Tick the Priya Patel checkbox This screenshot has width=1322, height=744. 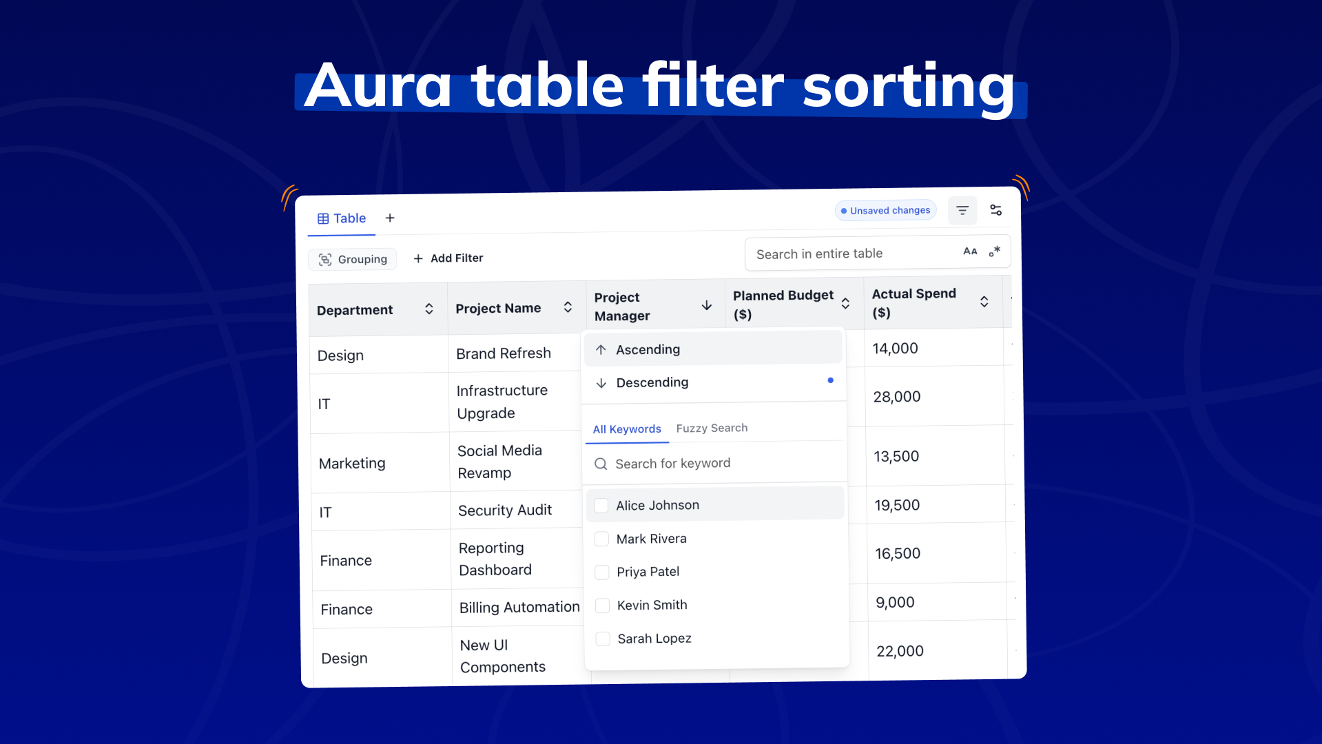tap(602, 572)
